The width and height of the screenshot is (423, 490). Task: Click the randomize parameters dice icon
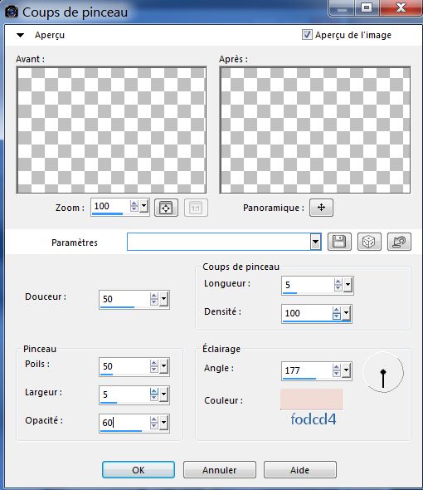coord(369,242)
